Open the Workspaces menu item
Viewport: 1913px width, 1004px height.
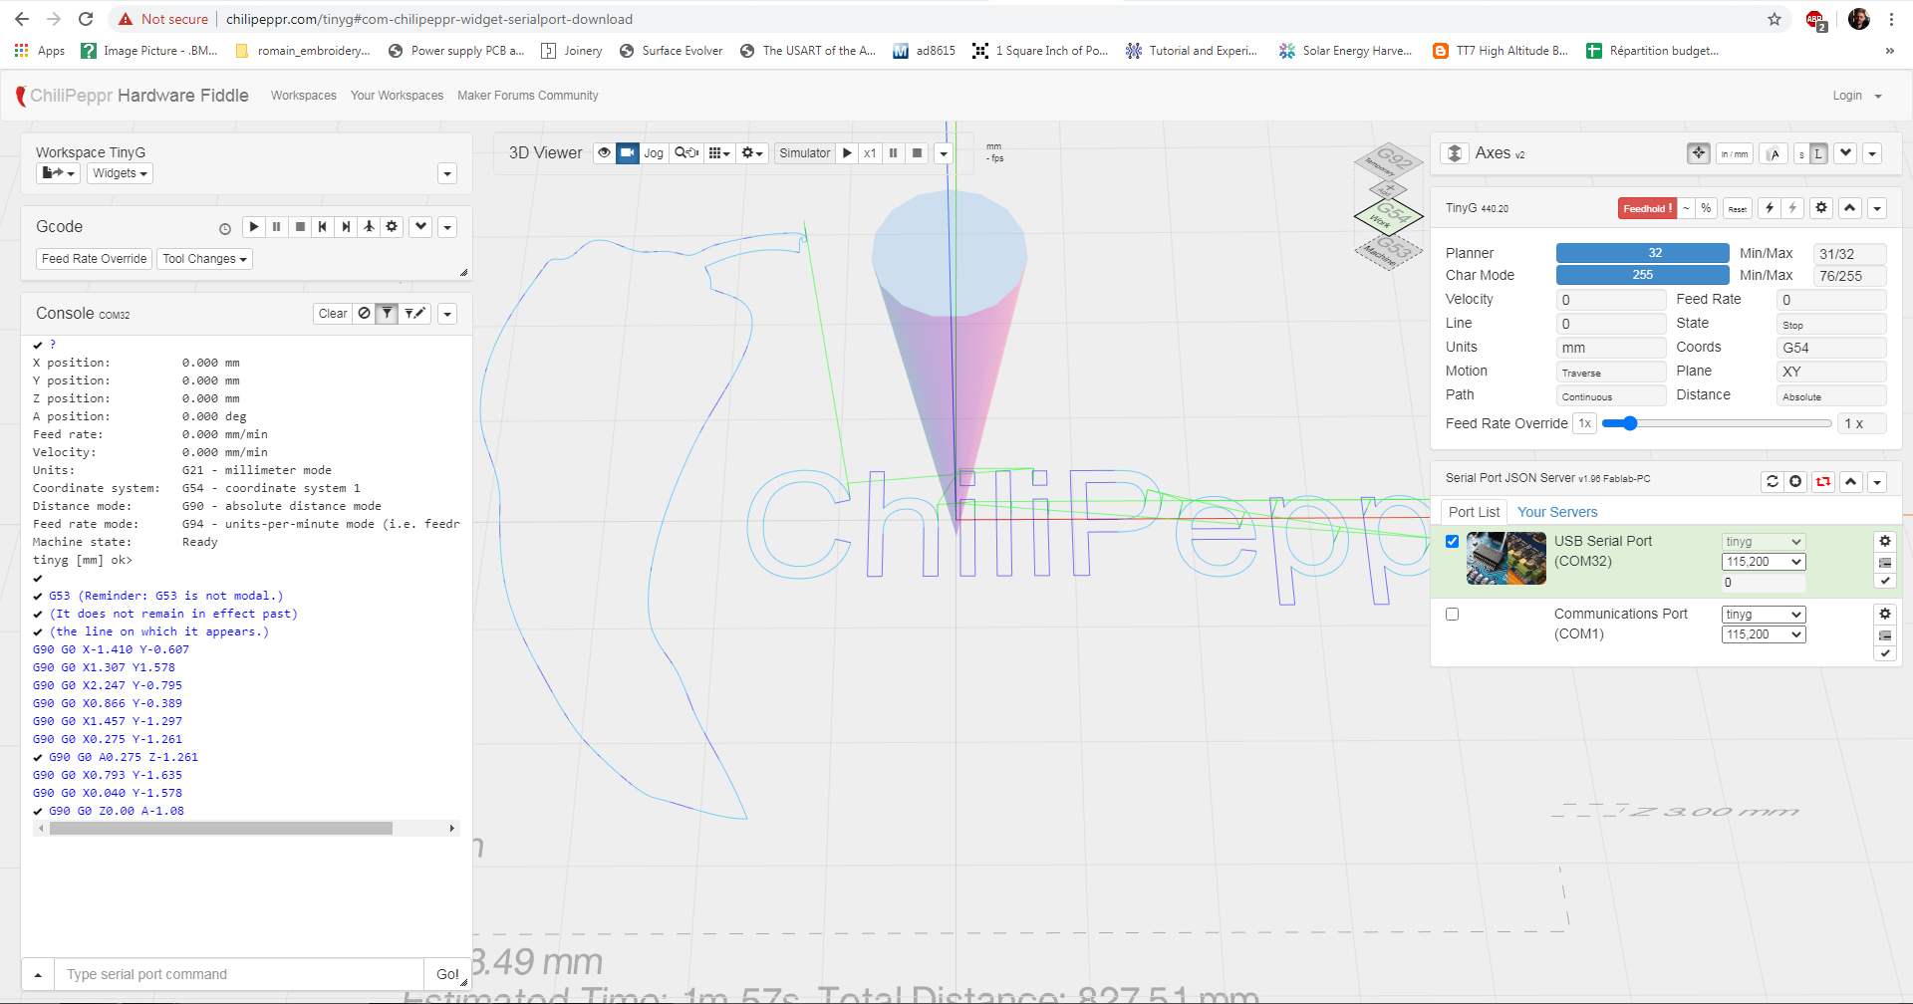click(x=303, y=96)
